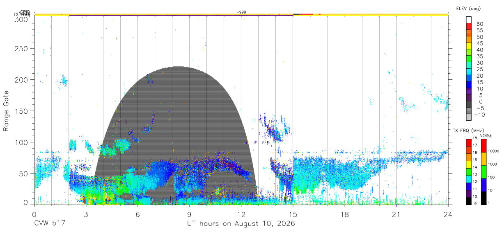
Task: Click the 150 tick on the Range Gate axis
Action: coord(22,111)
